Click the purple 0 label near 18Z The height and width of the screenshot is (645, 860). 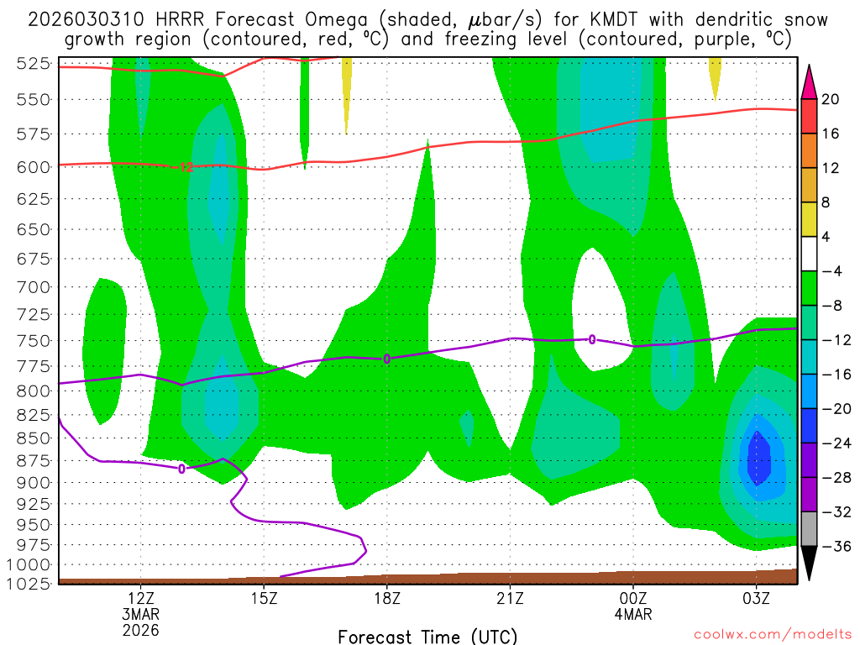[x=386, y=359]
